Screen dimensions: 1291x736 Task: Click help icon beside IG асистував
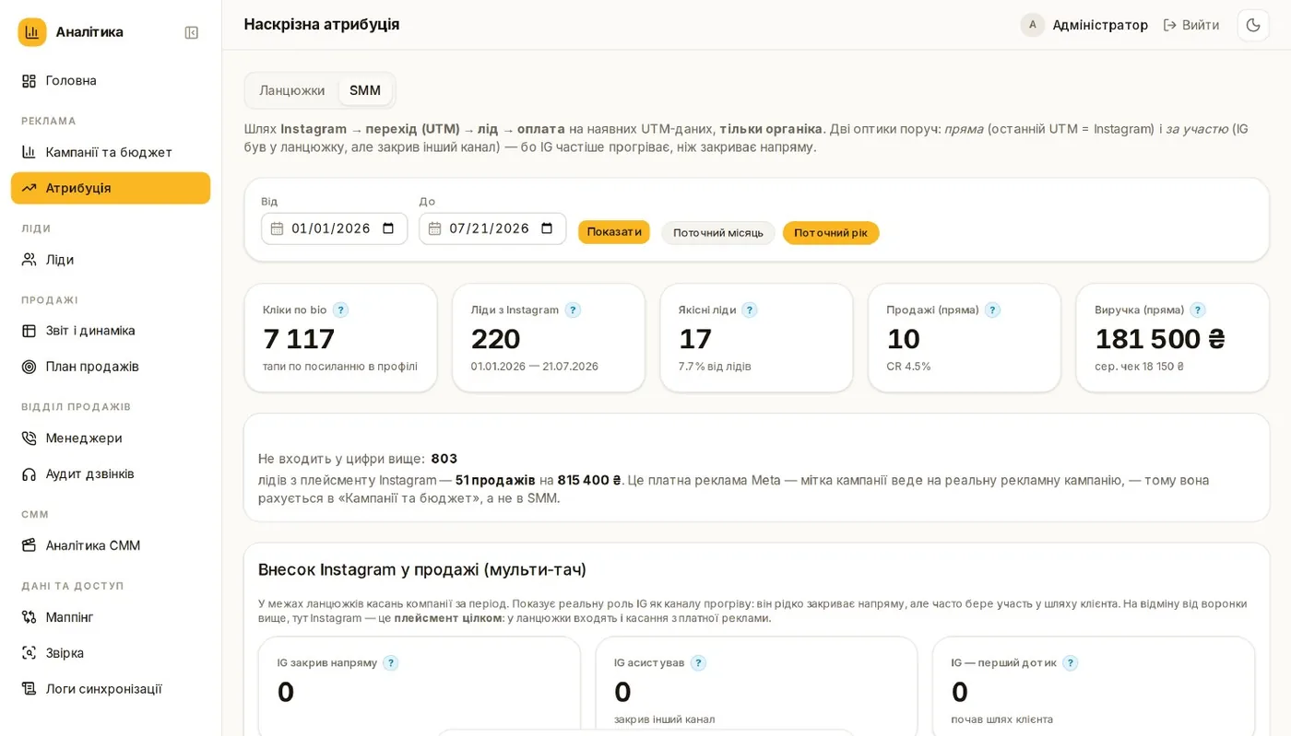click(x=698, y=663)
